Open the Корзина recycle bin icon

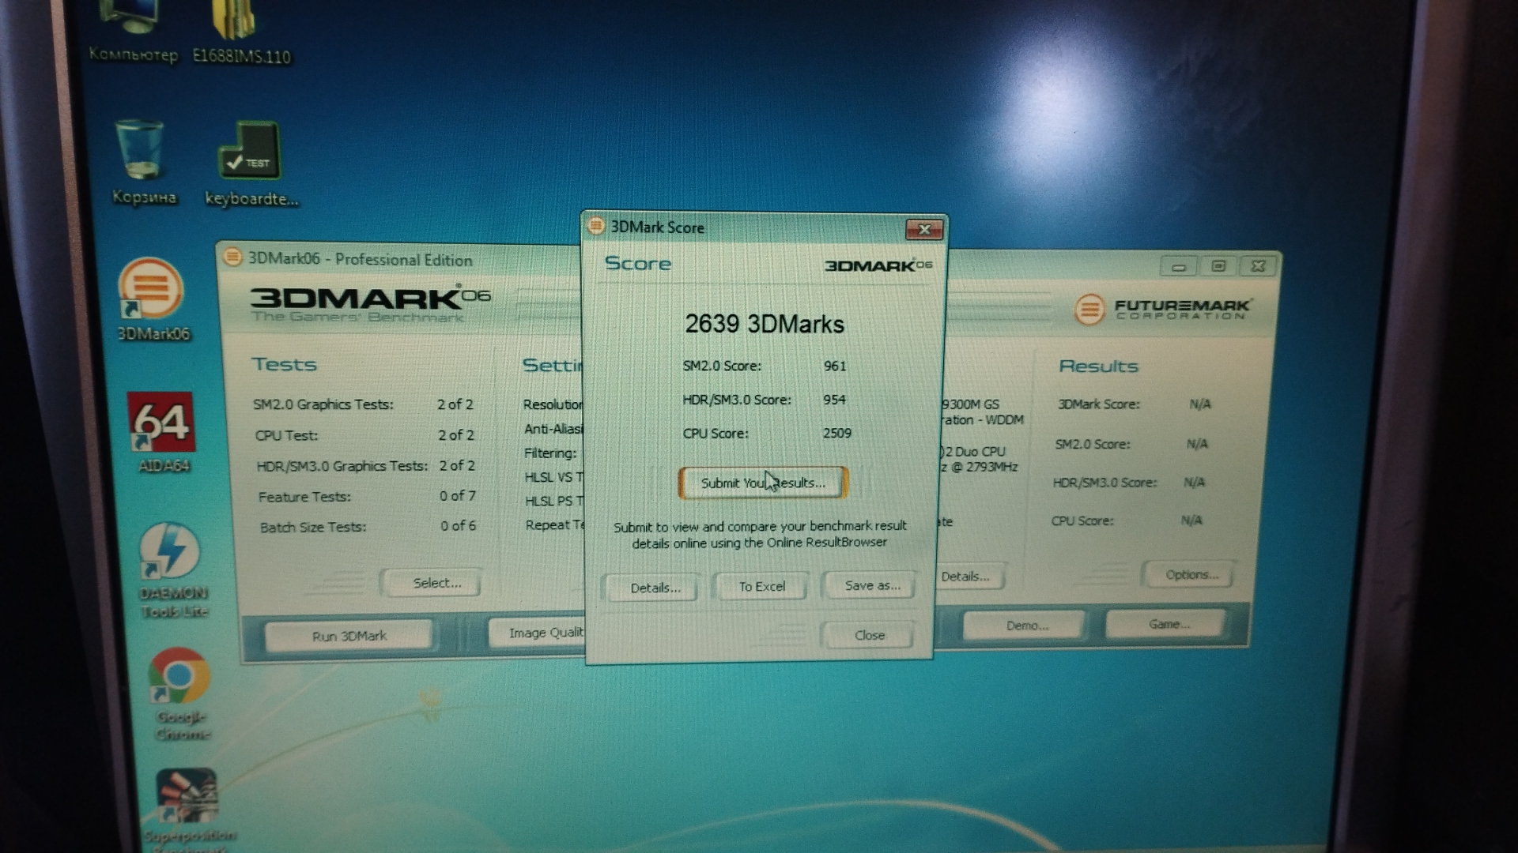[x=143, y=163]
